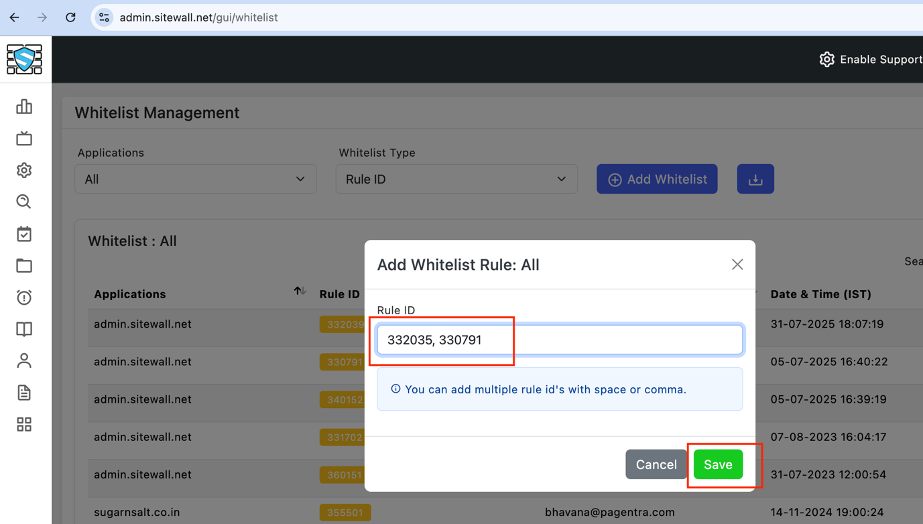The image size is (923, 524).
Task: Open the TV monitor sidebar icon
Action: pos(24,139)
